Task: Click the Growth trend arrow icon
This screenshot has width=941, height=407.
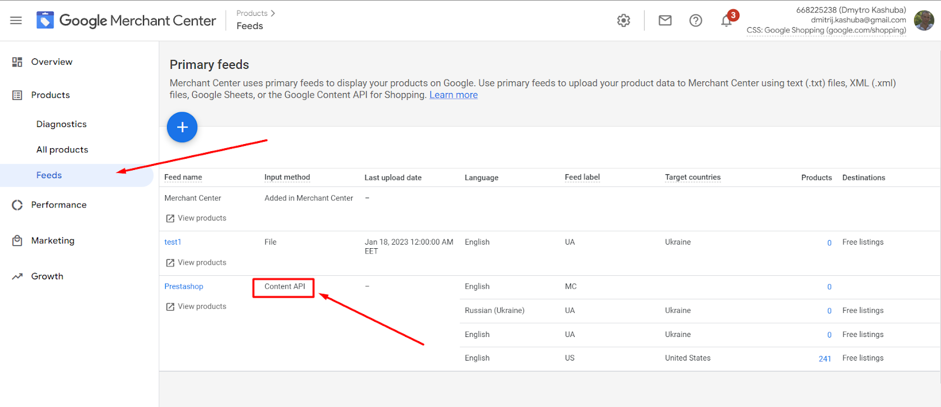Action: coord(17,276)
